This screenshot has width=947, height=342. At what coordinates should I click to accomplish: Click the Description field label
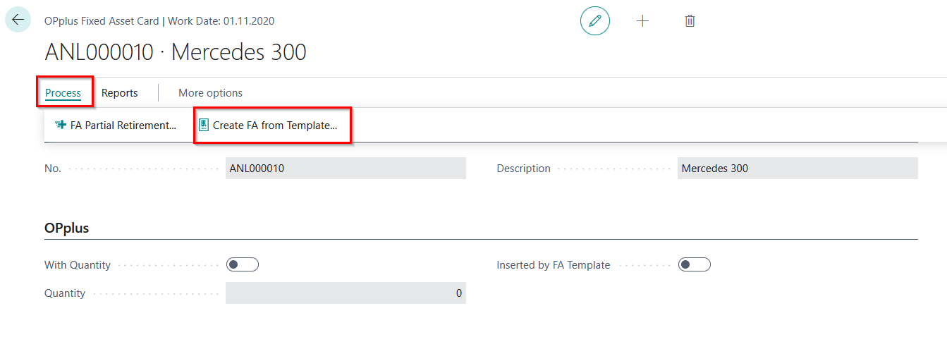523,169
